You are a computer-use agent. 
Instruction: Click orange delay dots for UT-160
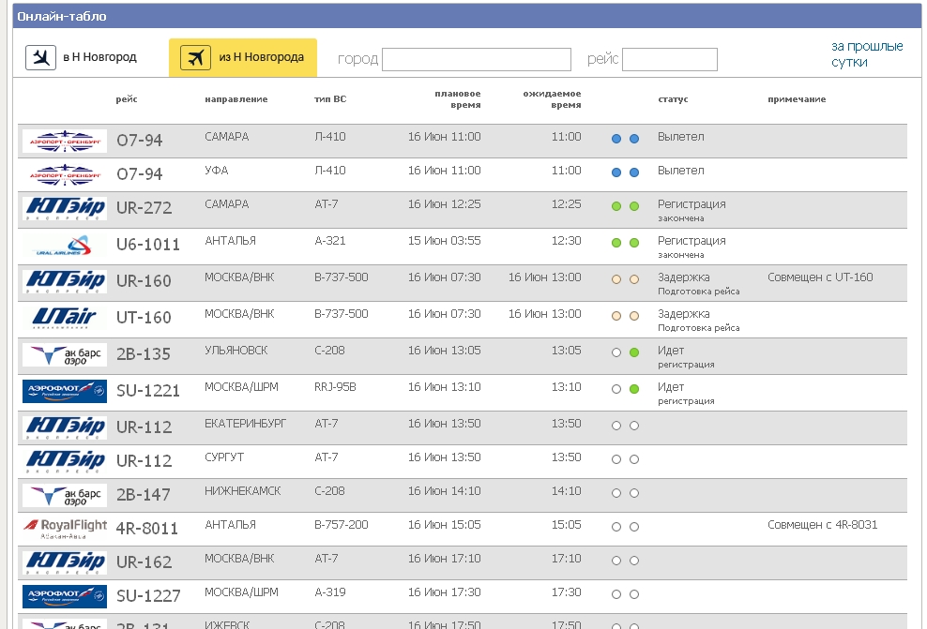point(625,316)
